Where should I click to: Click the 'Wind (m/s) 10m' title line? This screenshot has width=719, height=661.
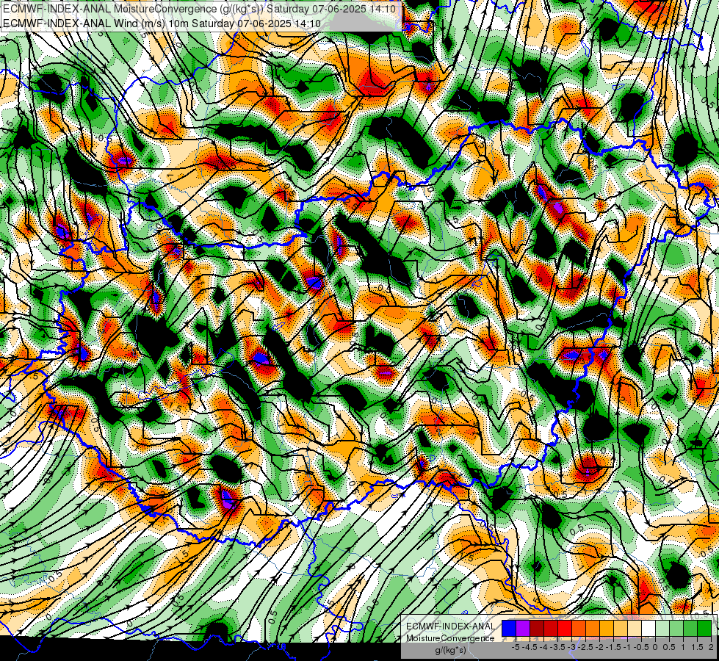[162, 23]
